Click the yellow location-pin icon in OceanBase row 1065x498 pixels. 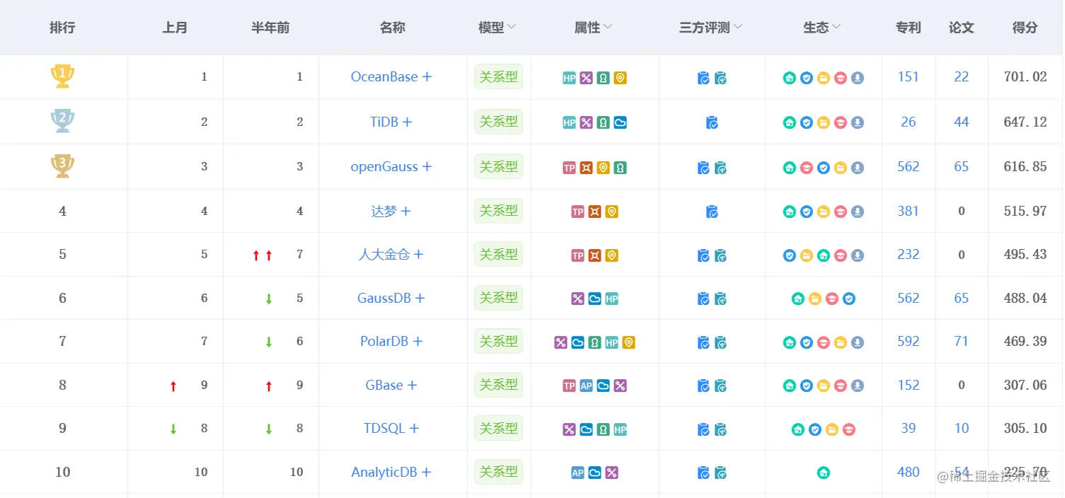pos(620,79)
